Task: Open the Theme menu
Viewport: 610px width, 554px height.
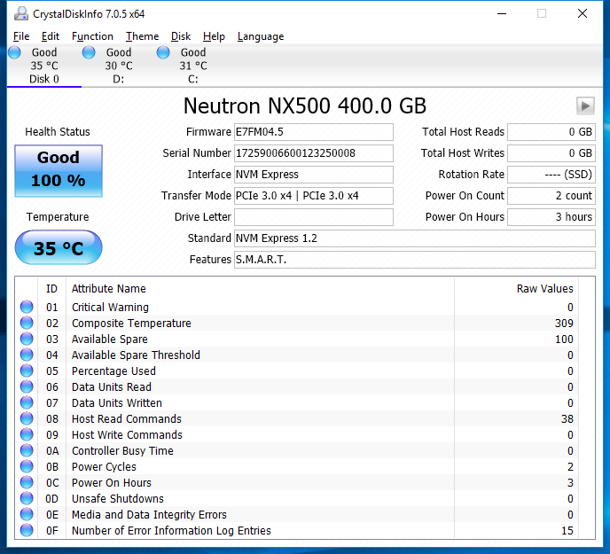Action: coord(142,36)
